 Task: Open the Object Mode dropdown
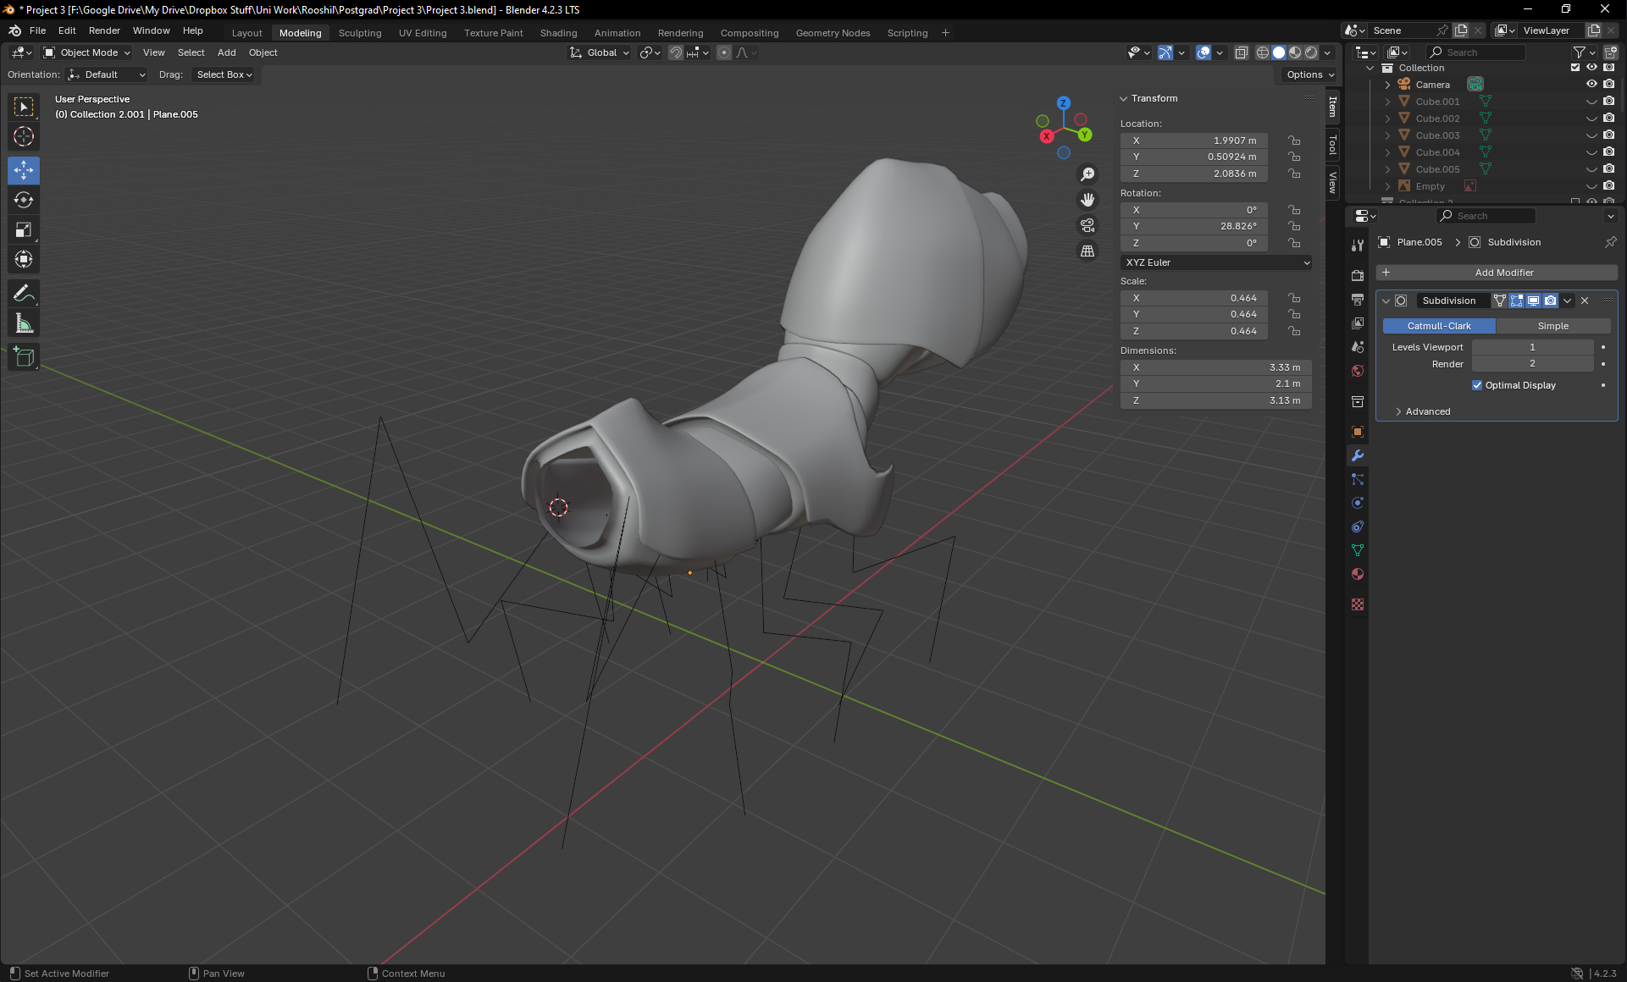pyautogui.click(x=88, y=52)
